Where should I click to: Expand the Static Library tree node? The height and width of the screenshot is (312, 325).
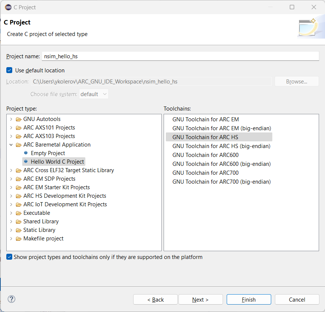point(11,230)
